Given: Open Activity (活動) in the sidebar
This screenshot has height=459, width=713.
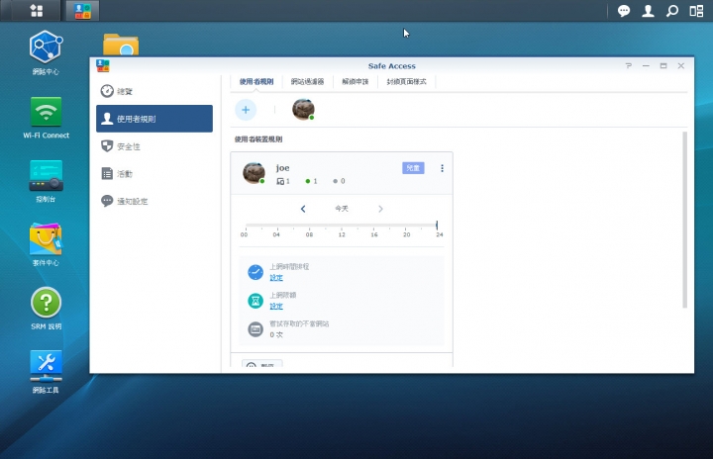Looking at the screenshot, I should point(154,173).
